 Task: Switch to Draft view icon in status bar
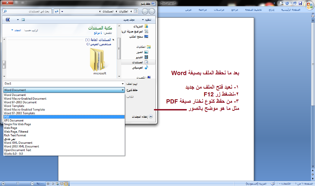(x=48, y=184)
